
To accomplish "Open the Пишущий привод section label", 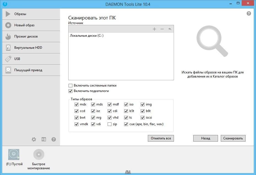I will click(x=28, y=70).
